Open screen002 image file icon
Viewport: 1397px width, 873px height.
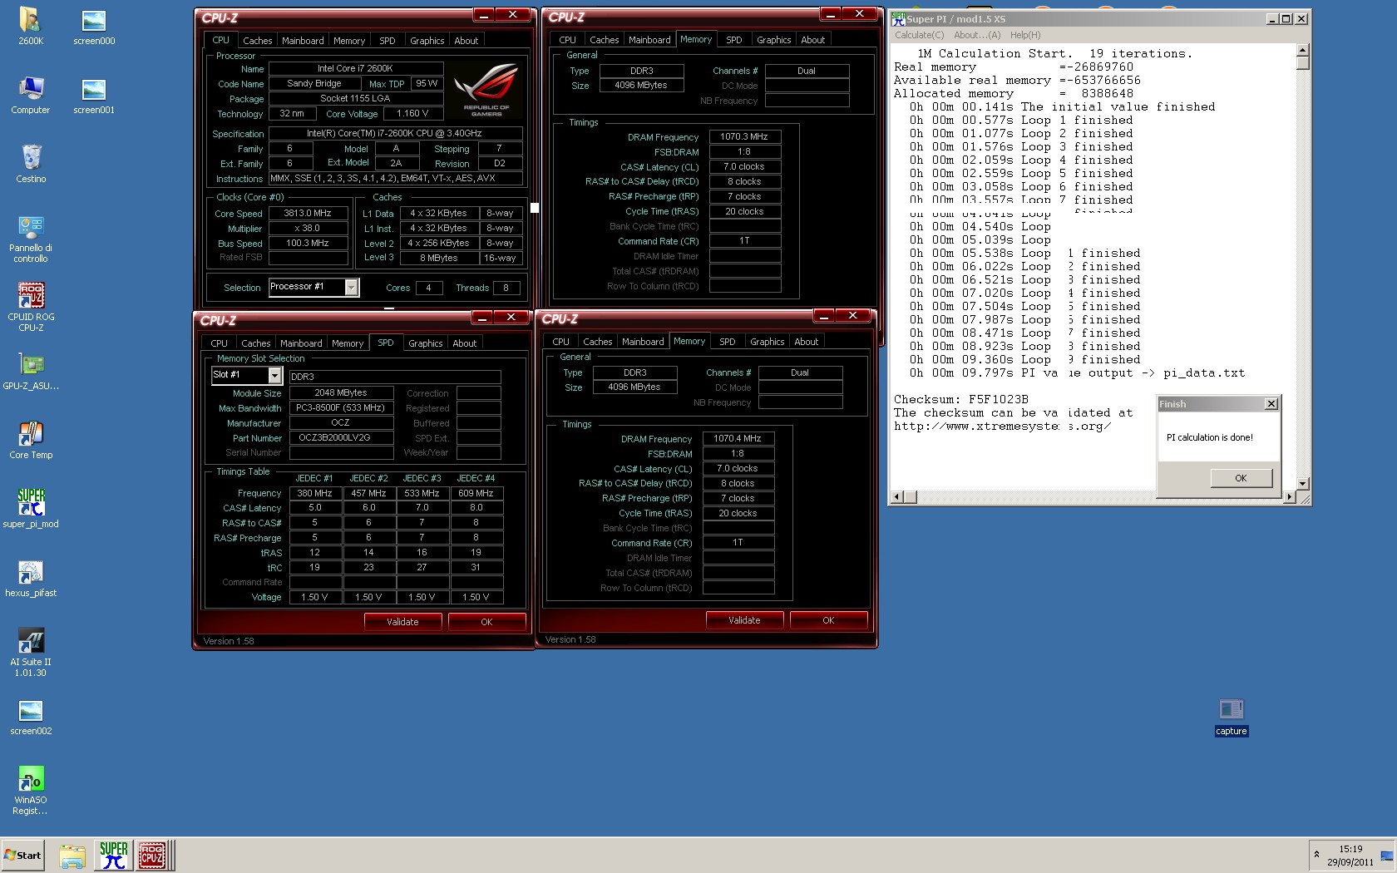31,717
